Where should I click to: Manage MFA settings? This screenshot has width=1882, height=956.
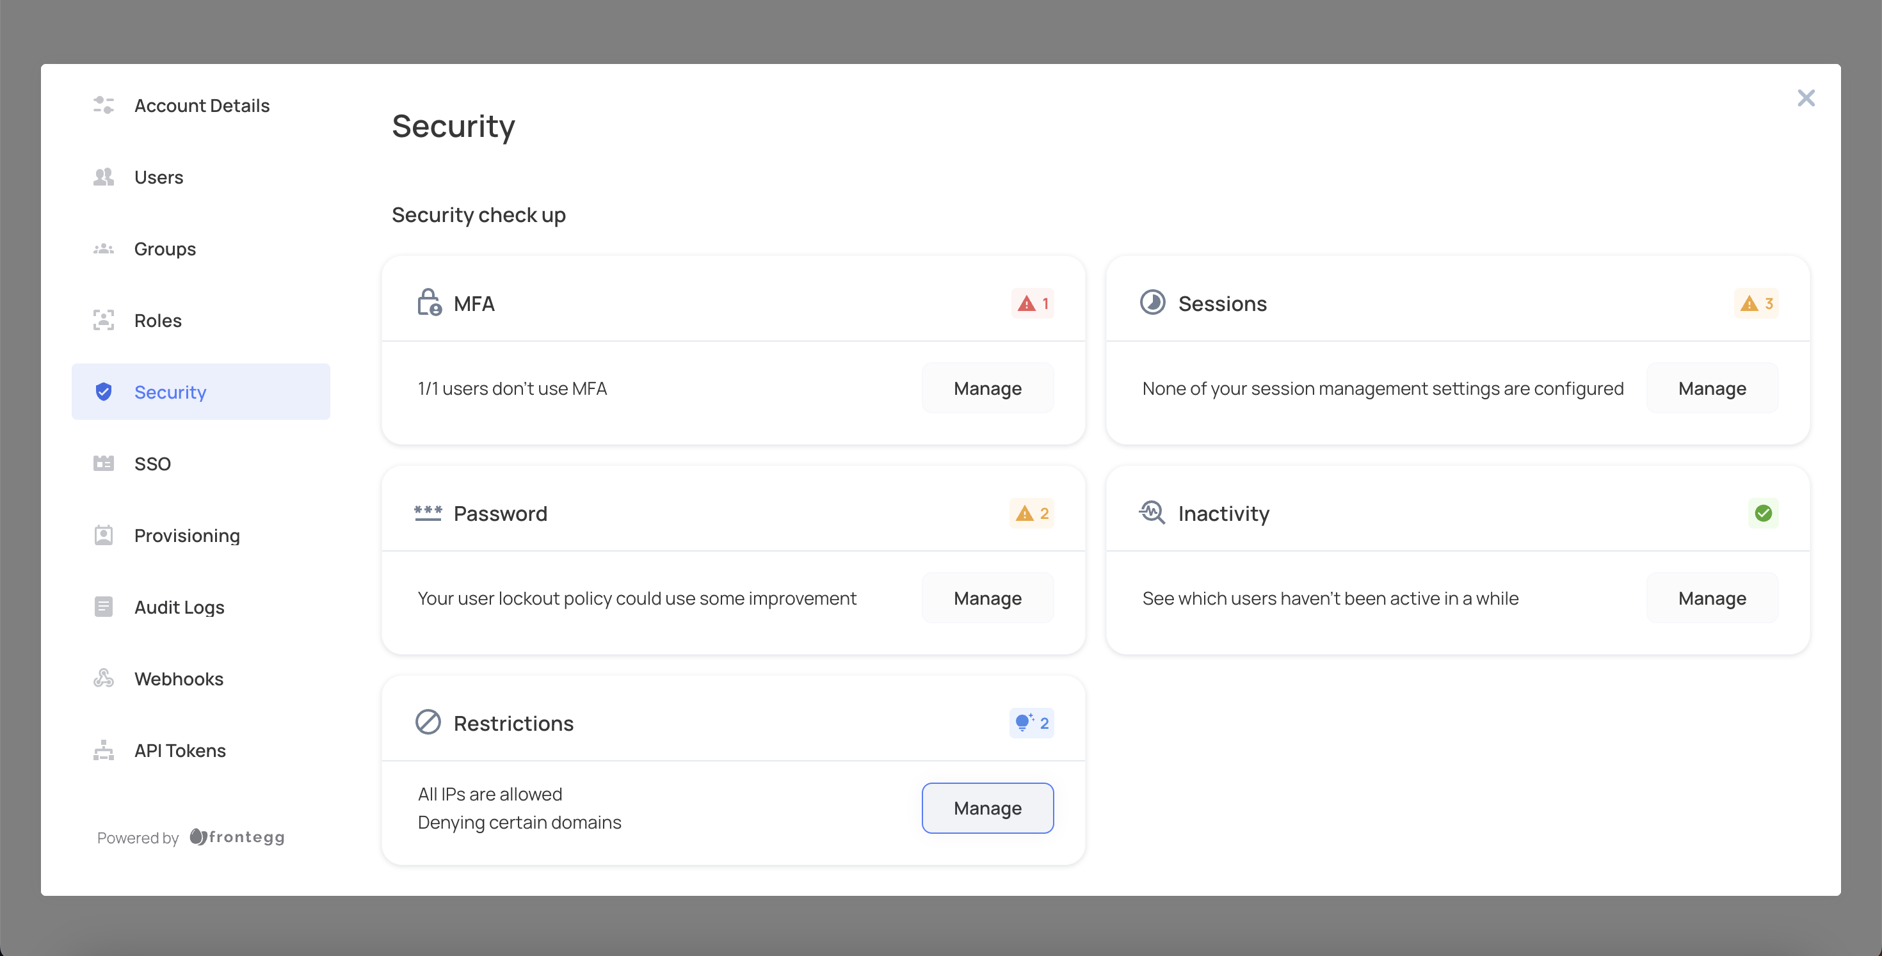click(987, 388)
